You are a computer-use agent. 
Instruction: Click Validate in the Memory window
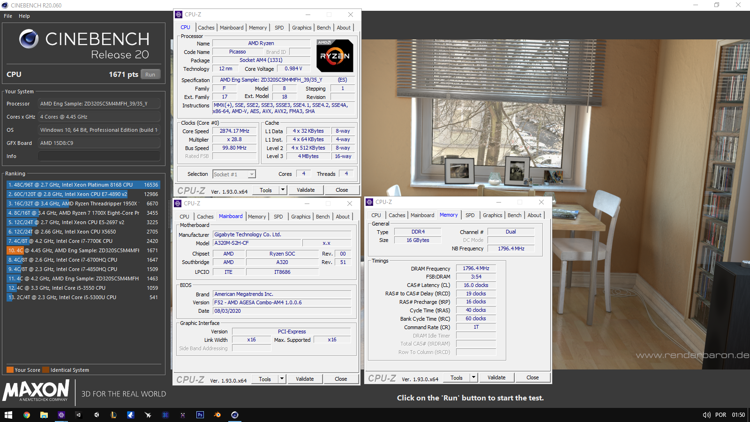[496, 377]
